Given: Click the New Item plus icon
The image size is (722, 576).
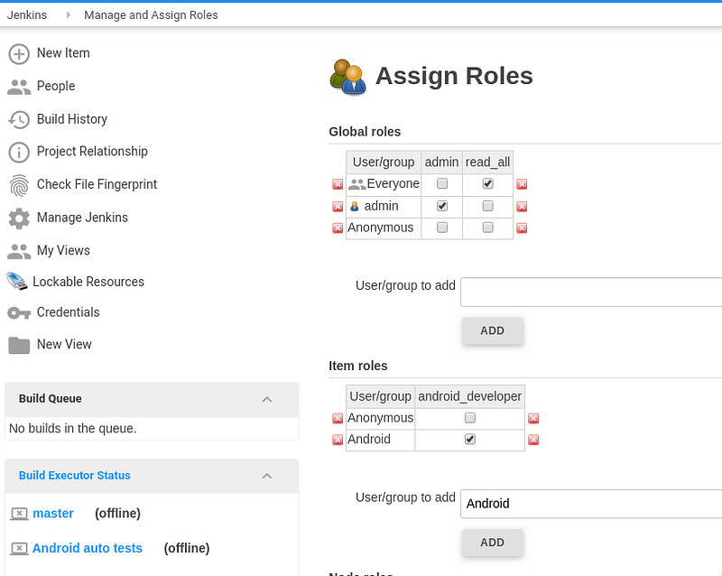Looking at the screenshot, I should click(x=19, y=54).
